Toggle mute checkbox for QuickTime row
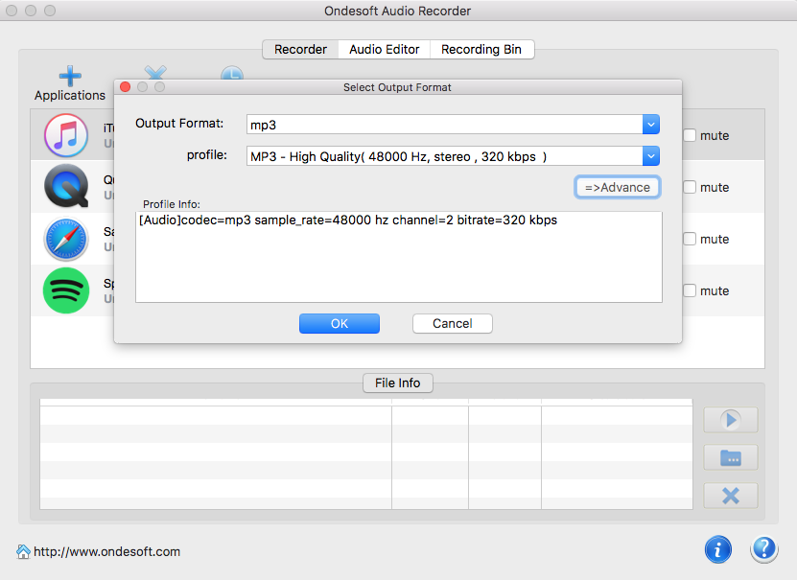 coord(690,187)
